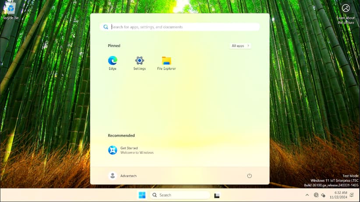Launch File Explorer from Pinned
The image size is (360, 202).
pyautogui.click(x=166, y=63)
